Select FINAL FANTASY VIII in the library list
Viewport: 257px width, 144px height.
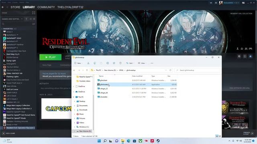pos(14,74)
